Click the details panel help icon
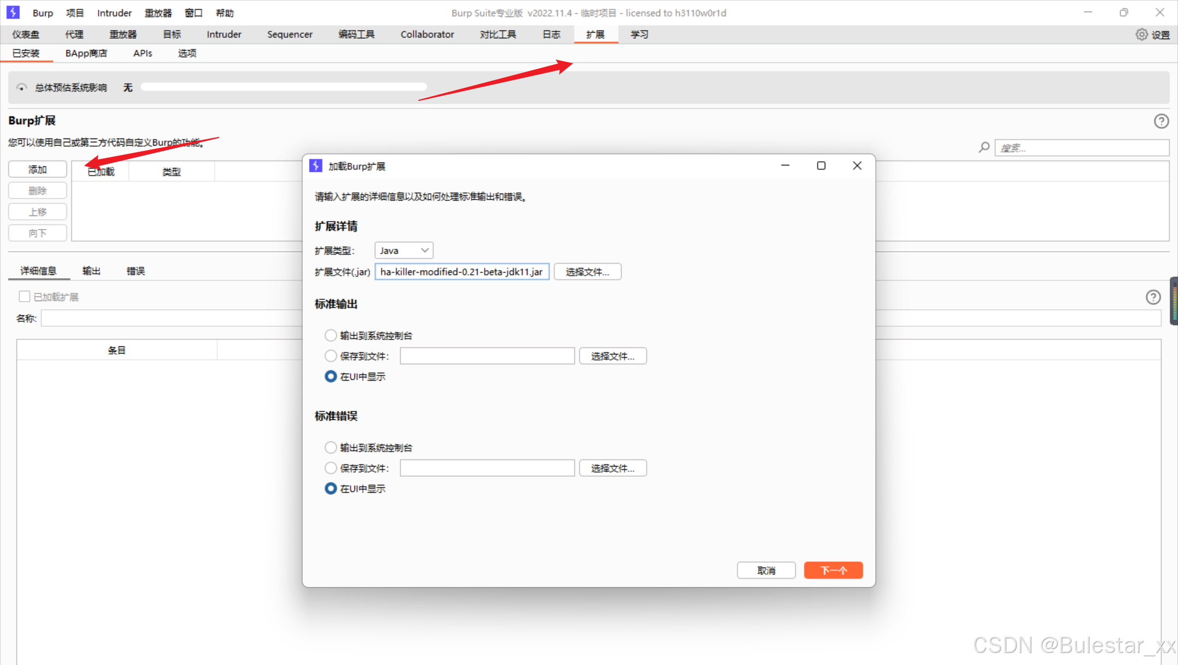 [x=1153, y=297]
